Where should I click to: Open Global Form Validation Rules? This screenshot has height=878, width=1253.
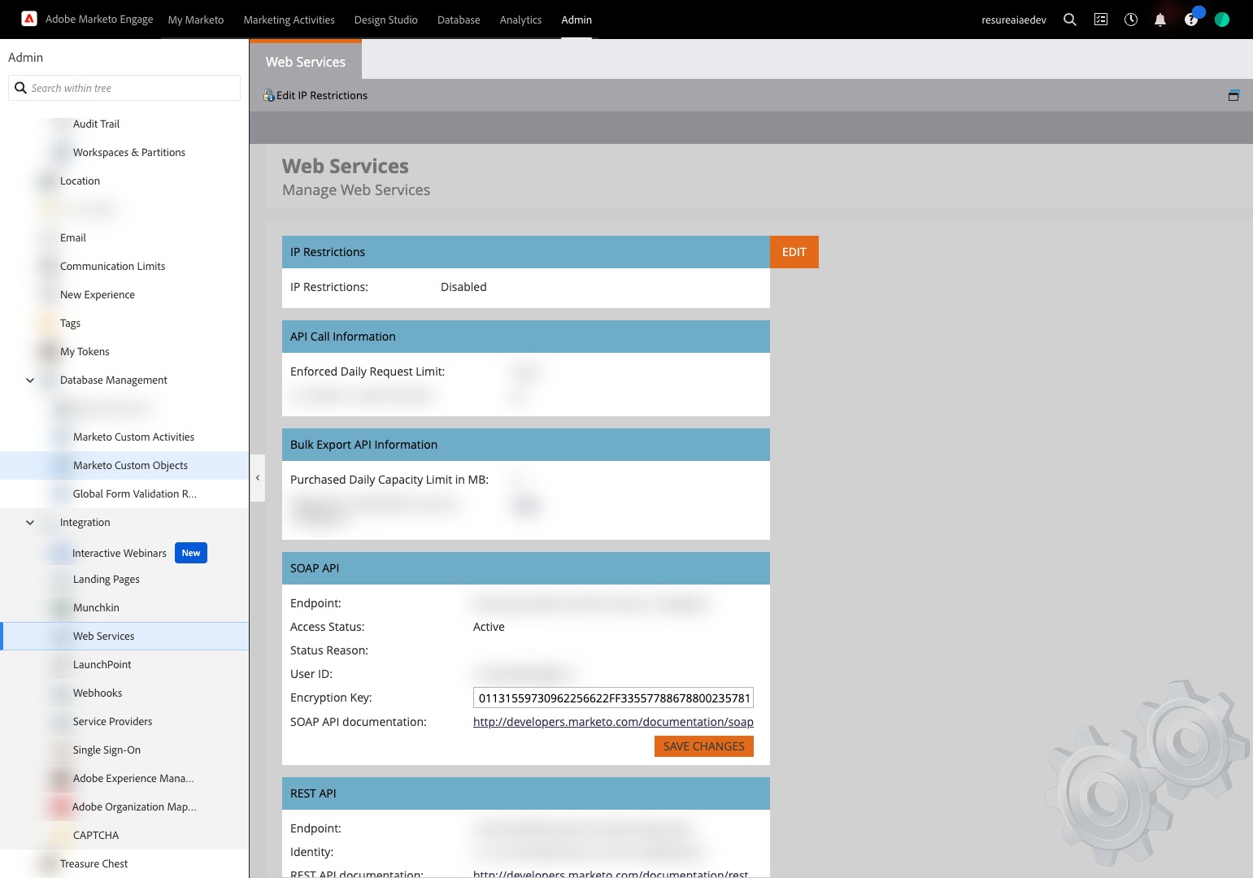click(135, 494)
